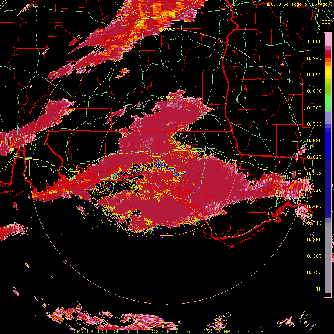The width and height of the screenshot is (334, 334).
Task: Click the 0.733 legend value
Action: (314, 124)
